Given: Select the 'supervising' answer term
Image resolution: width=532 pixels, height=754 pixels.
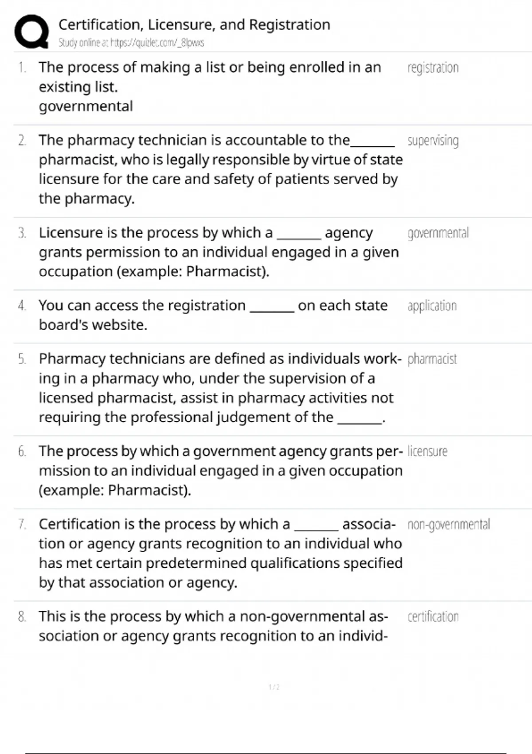Looking at the screenshot, I should pos(433,141).
